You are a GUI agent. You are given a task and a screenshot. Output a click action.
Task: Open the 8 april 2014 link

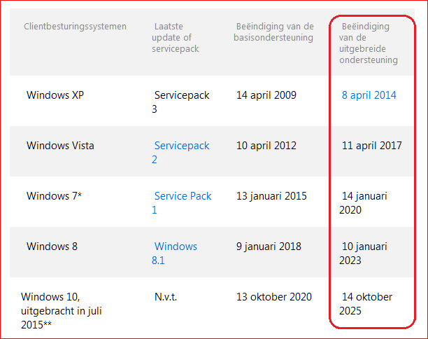369,95
